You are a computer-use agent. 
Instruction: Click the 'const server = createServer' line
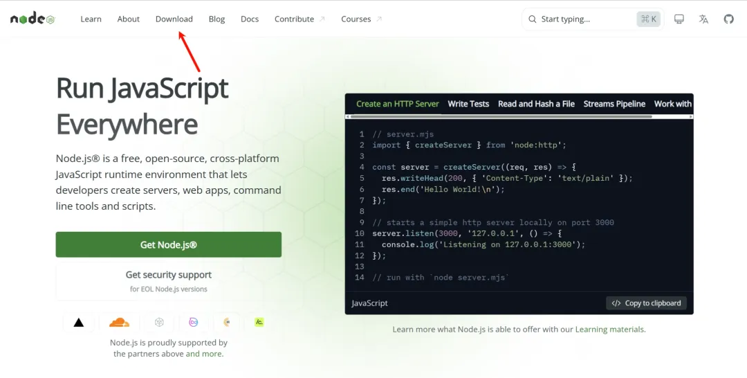(x=474, y=168)
